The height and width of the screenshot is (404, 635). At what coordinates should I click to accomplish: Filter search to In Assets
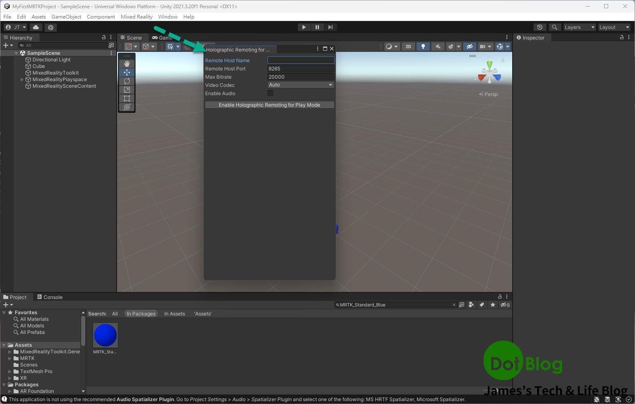[x=175, y=314]
